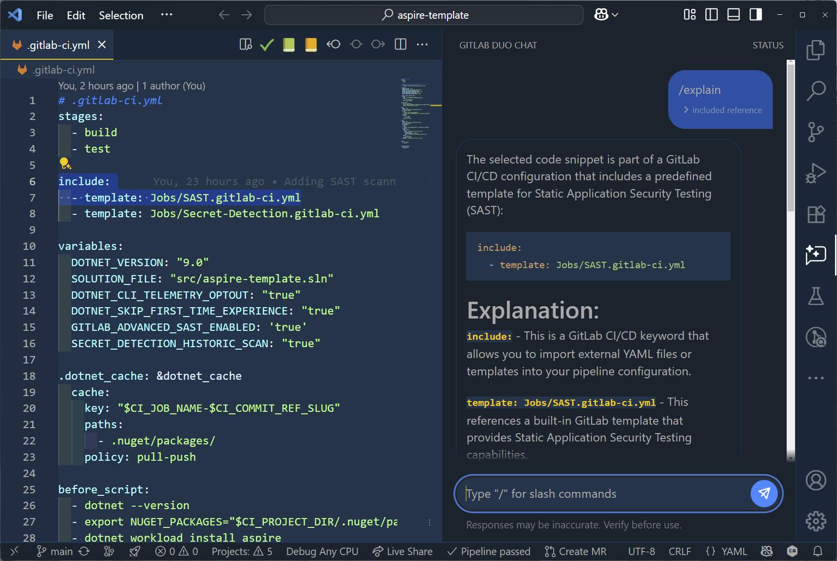Viewport: 837px width, 561px height.
Task: Open the GitLens inspect activity icon
Action: (816, 337)
